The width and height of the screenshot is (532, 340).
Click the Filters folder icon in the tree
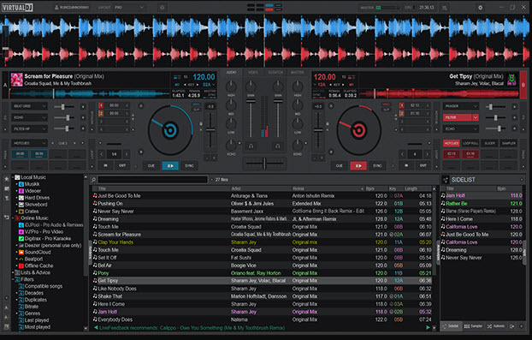18,279
